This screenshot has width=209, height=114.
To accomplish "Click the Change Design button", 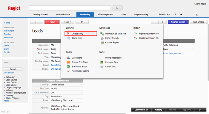I will (178, 22).
